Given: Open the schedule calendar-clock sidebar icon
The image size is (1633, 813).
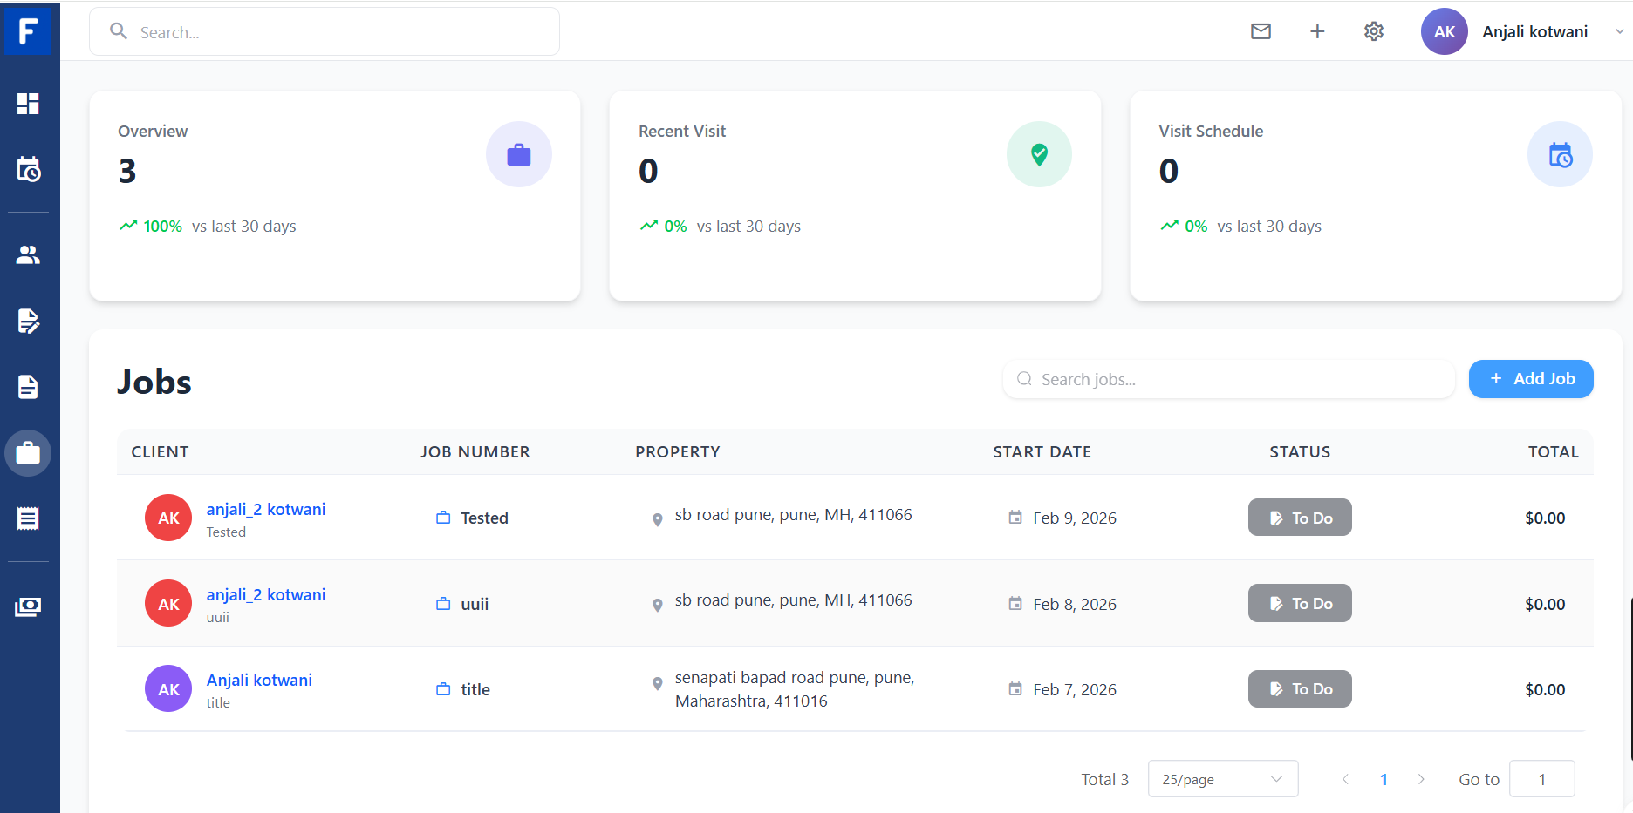Looking at the screenshot, I should [x=28, y=169].
